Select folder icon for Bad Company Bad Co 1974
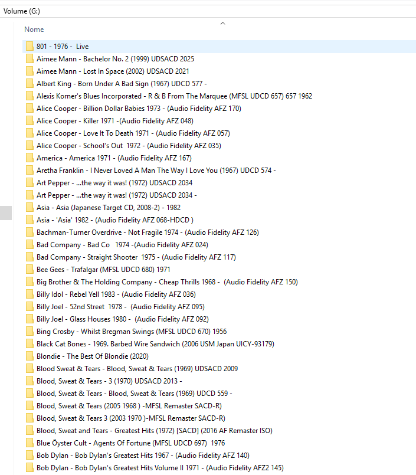The image size is (416, 475). (30, 245)
